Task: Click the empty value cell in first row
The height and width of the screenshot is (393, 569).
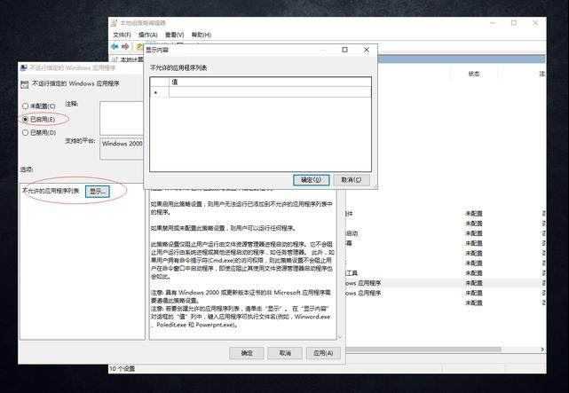Action: pyautogui.click(x=270, y=93)
